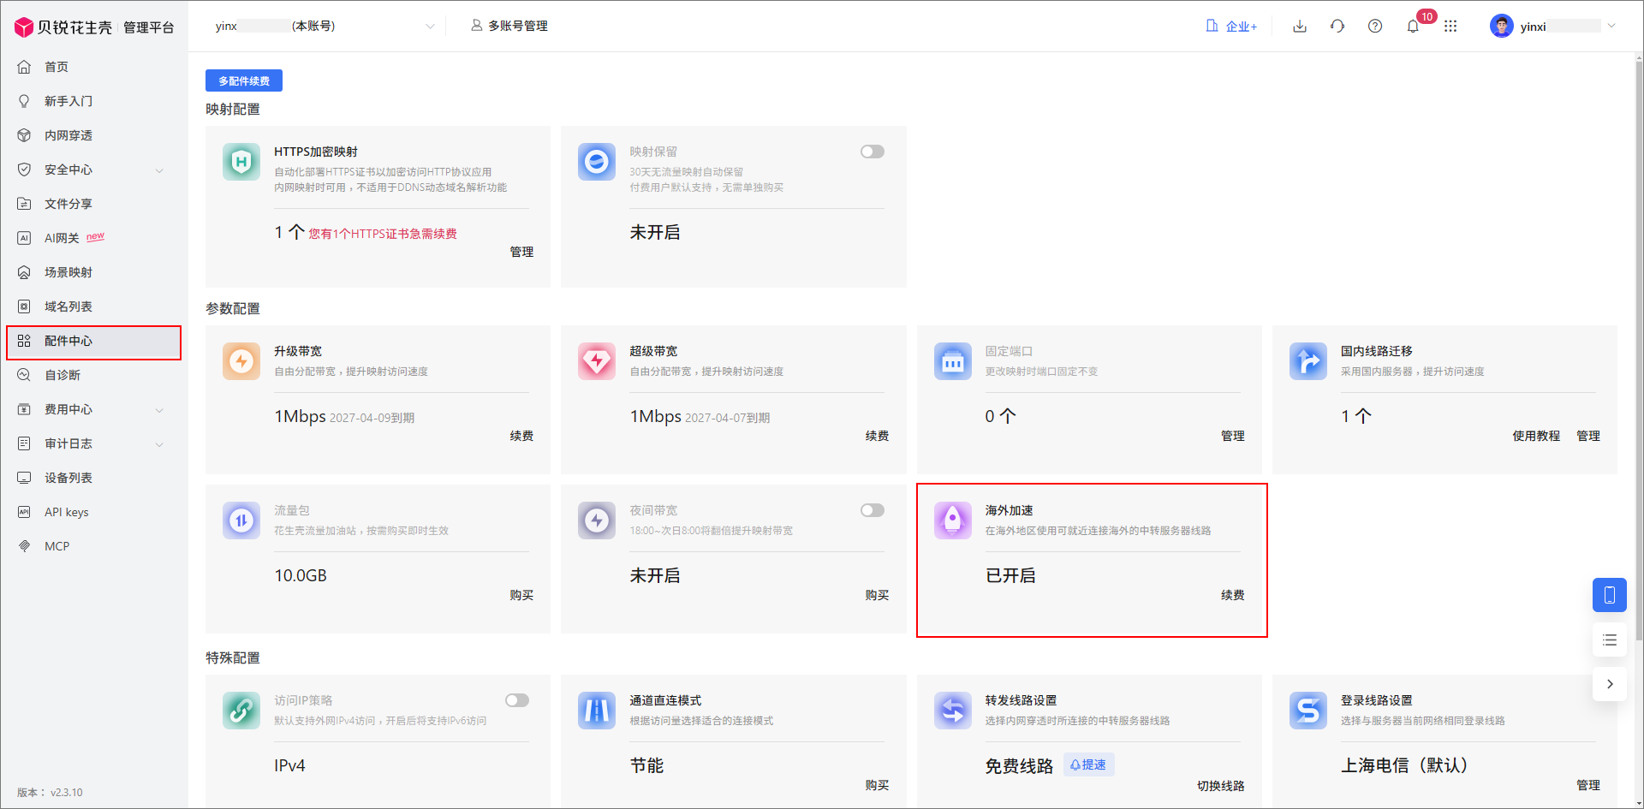1644x809 pixels.
Task: Click the 多配件续费 button
Action: [x=242, y=80]
